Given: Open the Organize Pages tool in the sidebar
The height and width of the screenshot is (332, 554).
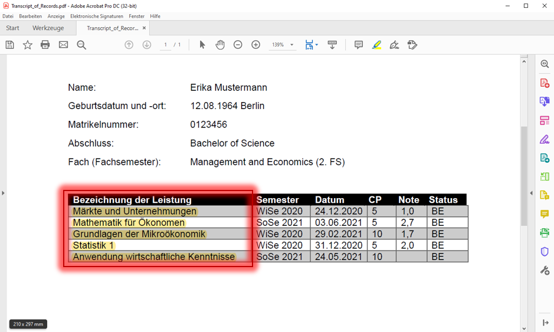Looking at the screenshot, I should pos(545,120).
